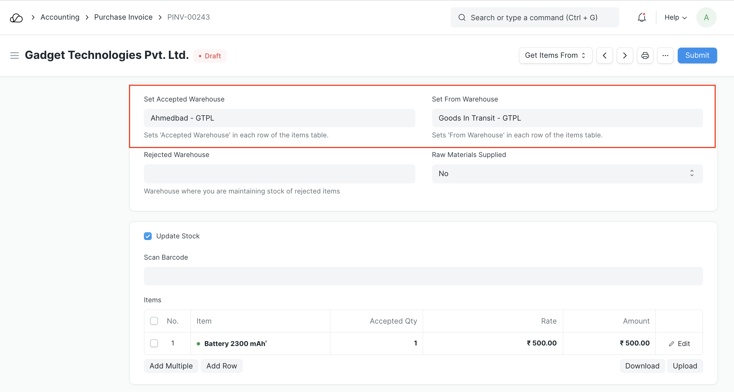The height and width of the screenshot is (392, 734).
Task: Select the row 1 checkbox for Battery item
Action: point(154,343)
